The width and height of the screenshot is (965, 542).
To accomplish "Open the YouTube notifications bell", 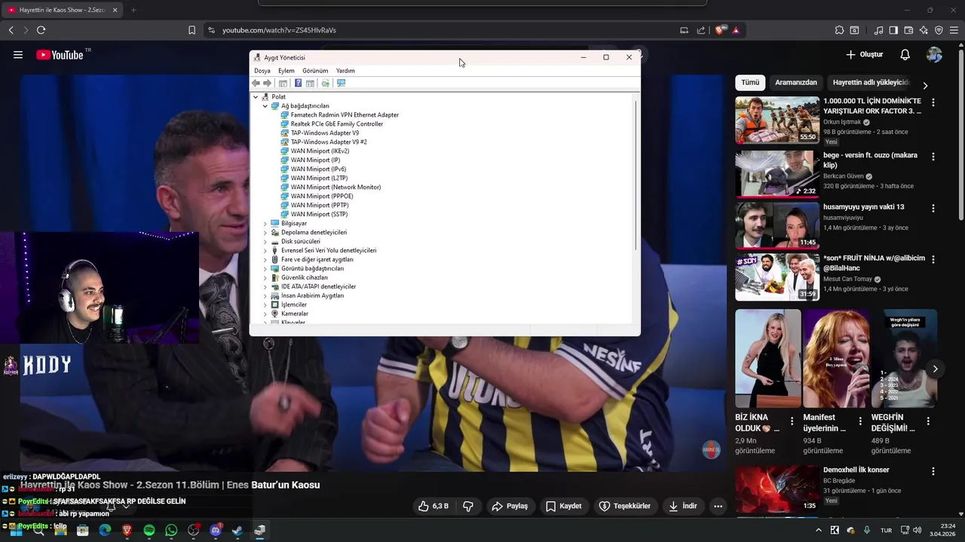I will pos(905,55).
